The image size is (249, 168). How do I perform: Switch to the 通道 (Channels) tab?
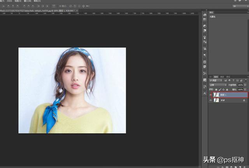click(x=222, y=77)
